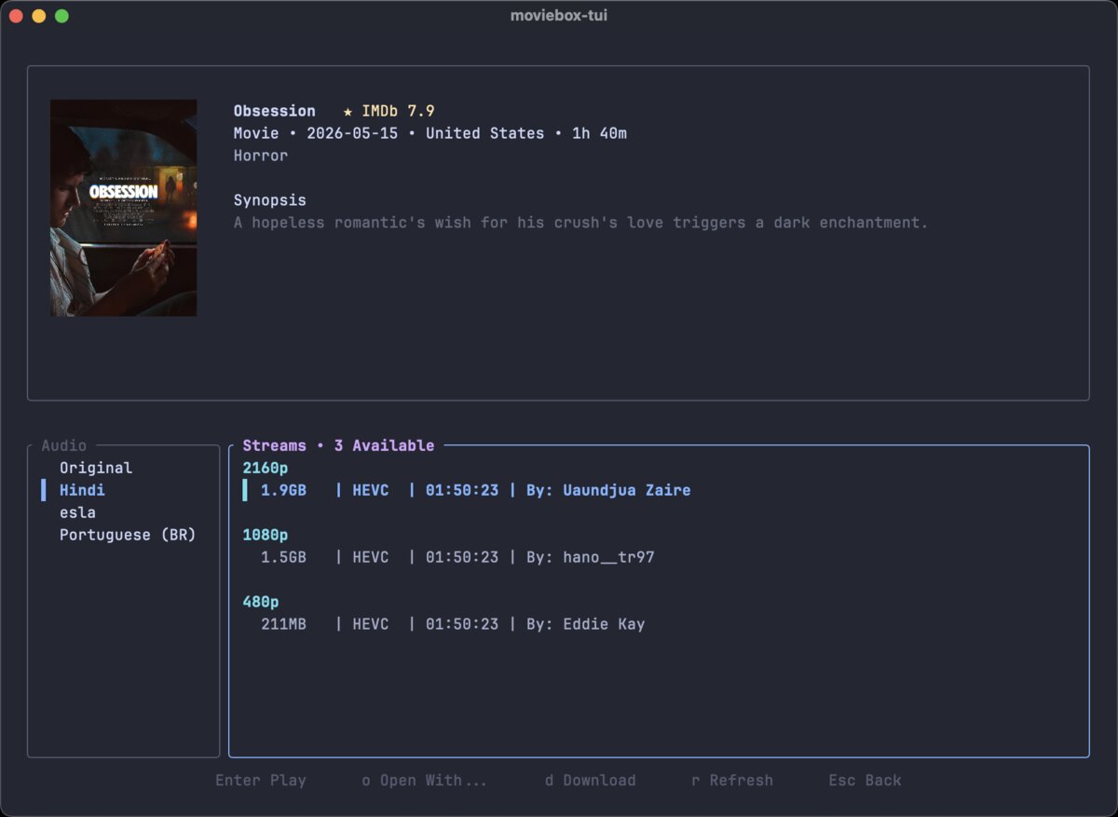Click the 2160p quality heading
The height and width of the screenshot is (817, 1118).
tap(266, 468)
